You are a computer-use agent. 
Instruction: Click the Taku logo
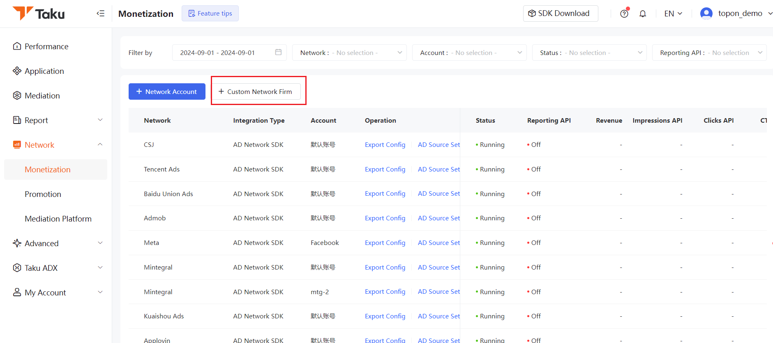point(39,14)
